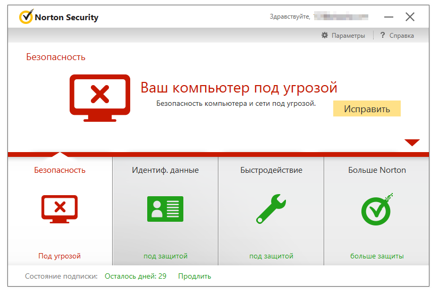The image size is (439, 293).
Task: Click Безопасность компьютера и сети под угрозой text
Action: tap(236, 103)
